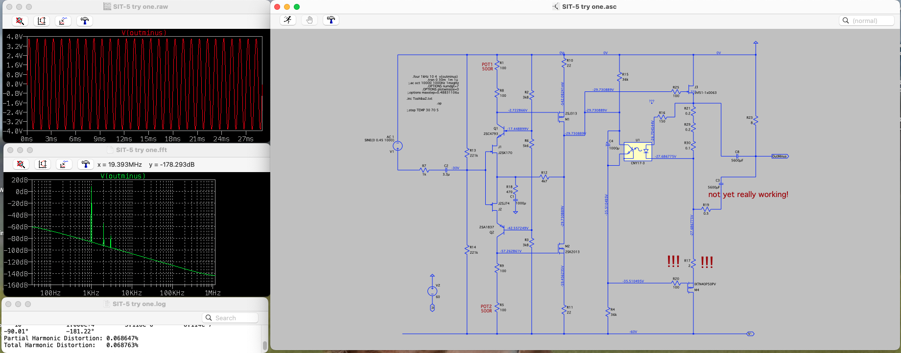Select resistor R23 8 ohm
This screenshot has height=353, width=901.
pos(756,120)
